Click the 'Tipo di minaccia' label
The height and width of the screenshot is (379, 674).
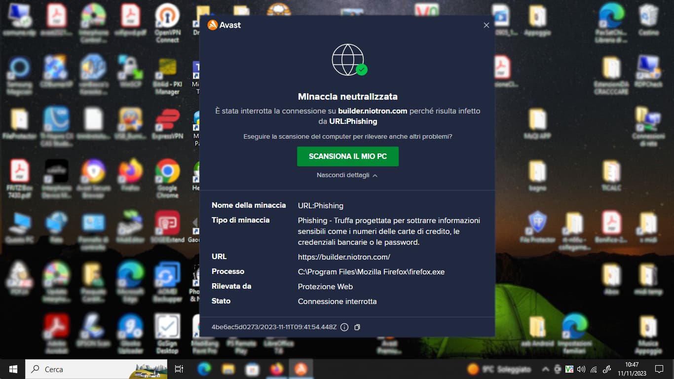[x=240, y=220]
